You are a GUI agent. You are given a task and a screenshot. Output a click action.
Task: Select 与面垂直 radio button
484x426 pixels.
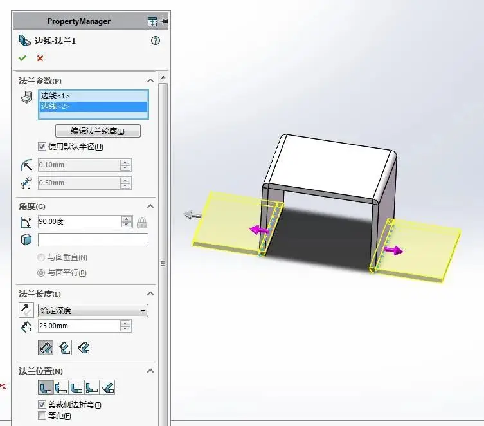tap(40, 257)
